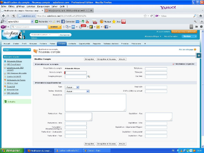This screenshot has width=204, height=153.
Task: Open the Yahoo mail icon in the Yahoo toolbar
Action: [x=73, y=27]
